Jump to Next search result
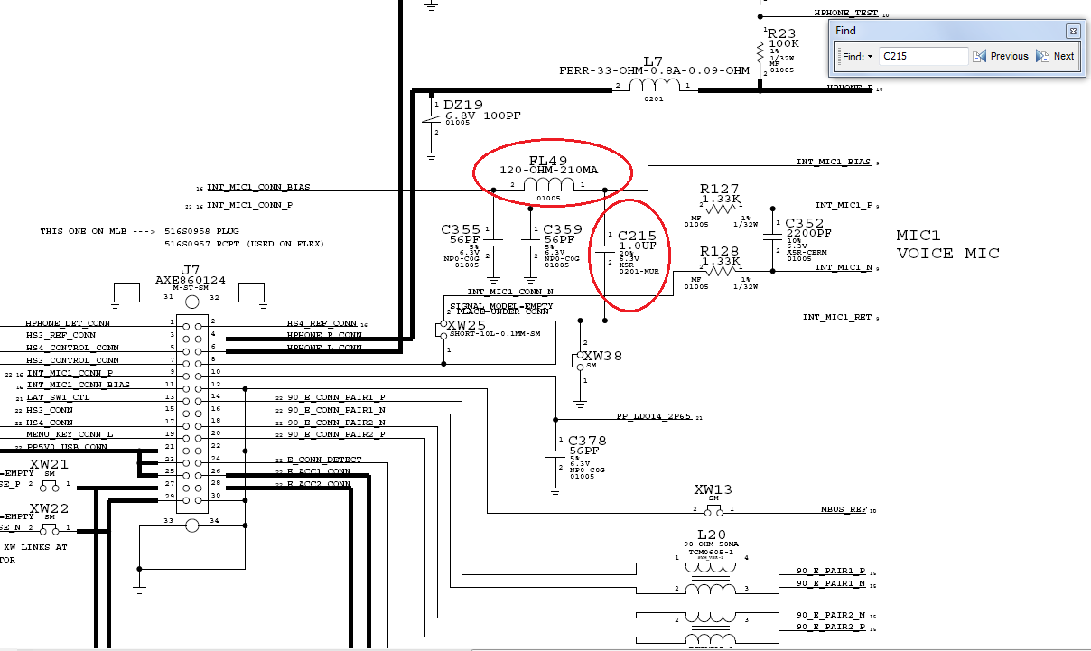Viewport: 1091px width, 651px height. pyautogui.click(x=1055, y=56)
